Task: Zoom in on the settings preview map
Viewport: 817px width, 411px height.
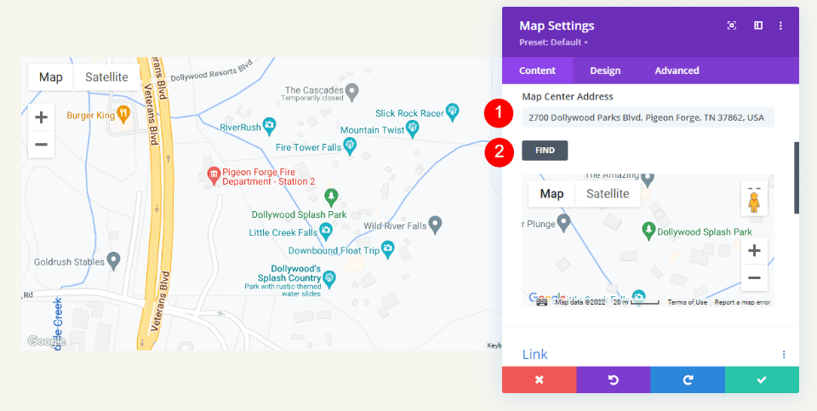Action: (754, 251)
